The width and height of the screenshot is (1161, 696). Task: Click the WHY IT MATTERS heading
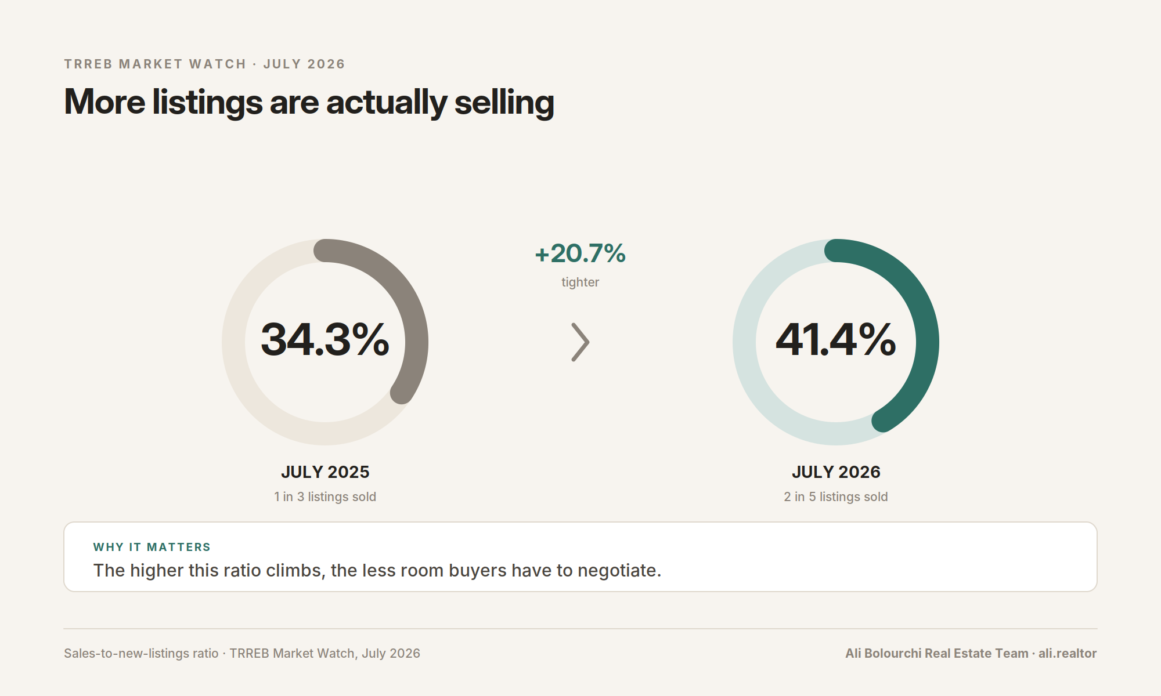(x=152, y=547)
